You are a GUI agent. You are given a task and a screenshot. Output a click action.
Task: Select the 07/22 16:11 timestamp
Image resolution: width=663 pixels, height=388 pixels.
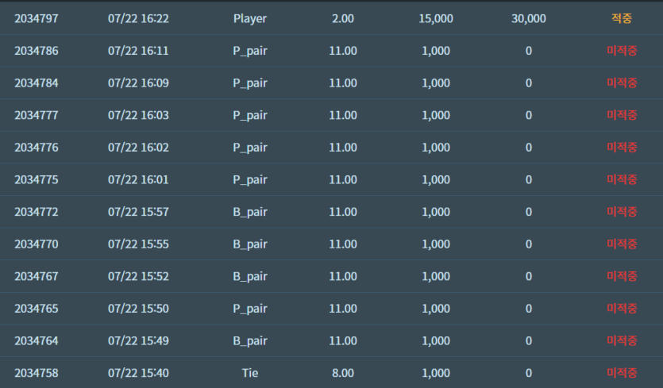[x=138, y=51]
